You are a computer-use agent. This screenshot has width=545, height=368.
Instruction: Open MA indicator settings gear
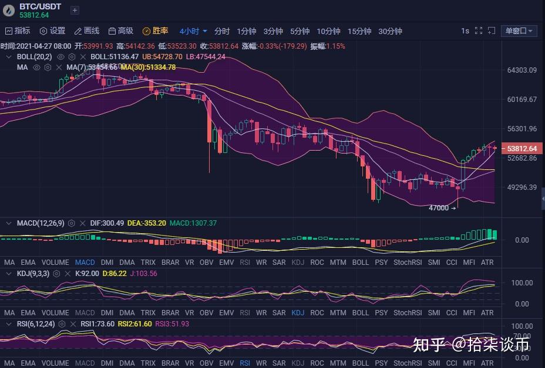pos(48,67)
